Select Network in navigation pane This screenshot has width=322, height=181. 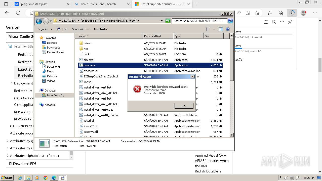49,105
